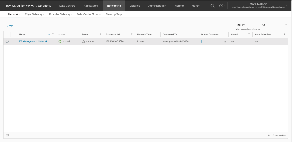Open column chooser icon at table footer
Image resolution: width=292 pixels, height=142 pixels.
coord(7,135)
